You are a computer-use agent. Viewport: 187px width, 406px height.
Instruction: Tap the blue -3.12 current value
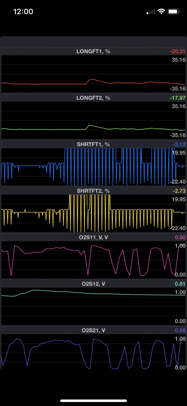point(179,145)
